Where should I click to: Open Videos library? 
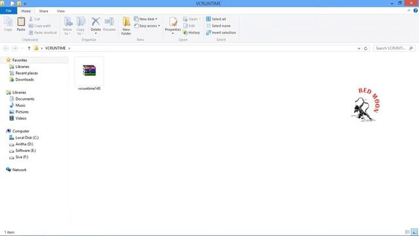(x=21, y=118)
